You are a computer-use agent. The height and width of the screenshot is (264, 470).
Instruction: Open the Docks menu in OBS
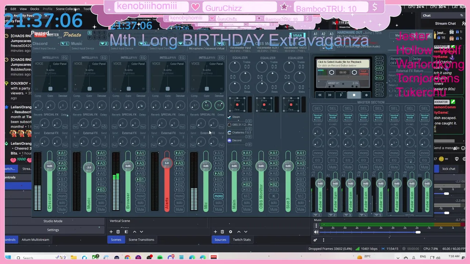[x=35, y=9]
